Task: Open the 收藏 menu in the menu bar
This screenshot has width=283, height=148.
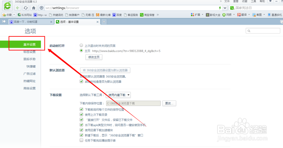Action: click(x=245, y=1)
